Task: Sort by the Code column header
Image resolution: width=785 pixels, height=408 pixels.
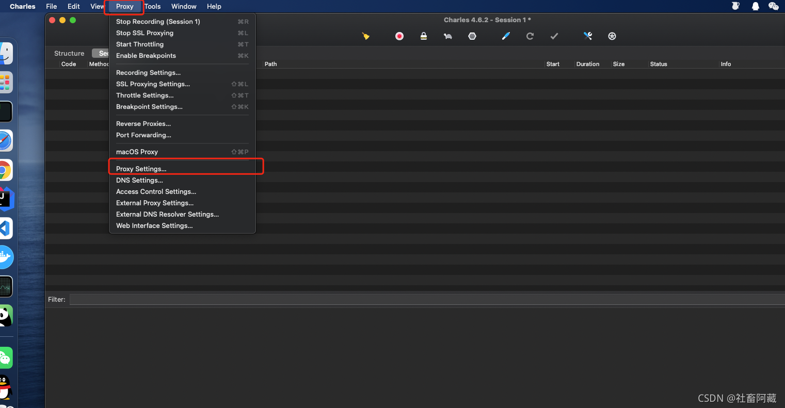Action: click(69, 64)
